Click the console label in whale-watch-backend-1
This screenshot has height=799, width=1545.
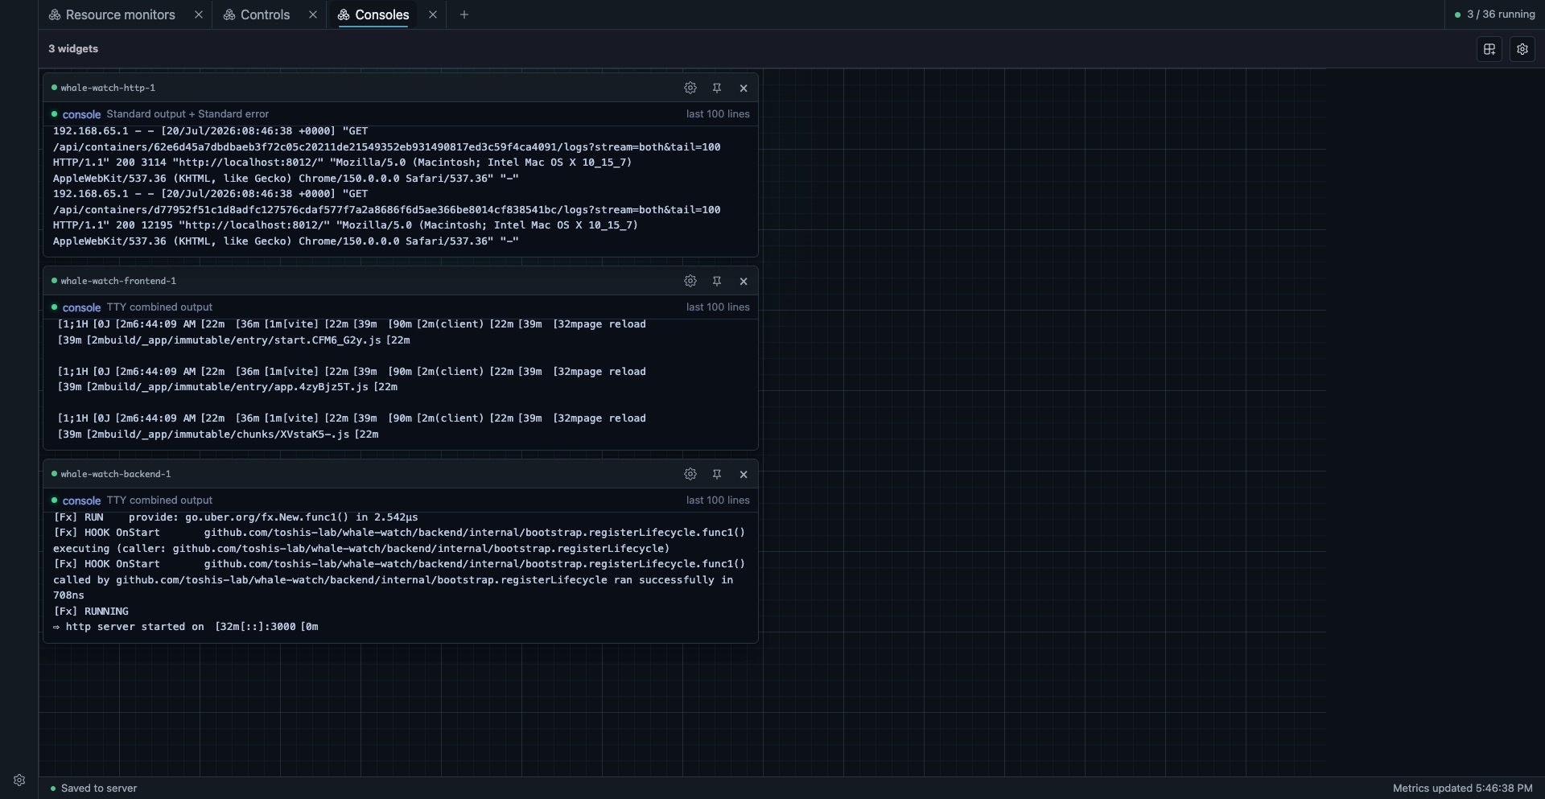point(81,500)
